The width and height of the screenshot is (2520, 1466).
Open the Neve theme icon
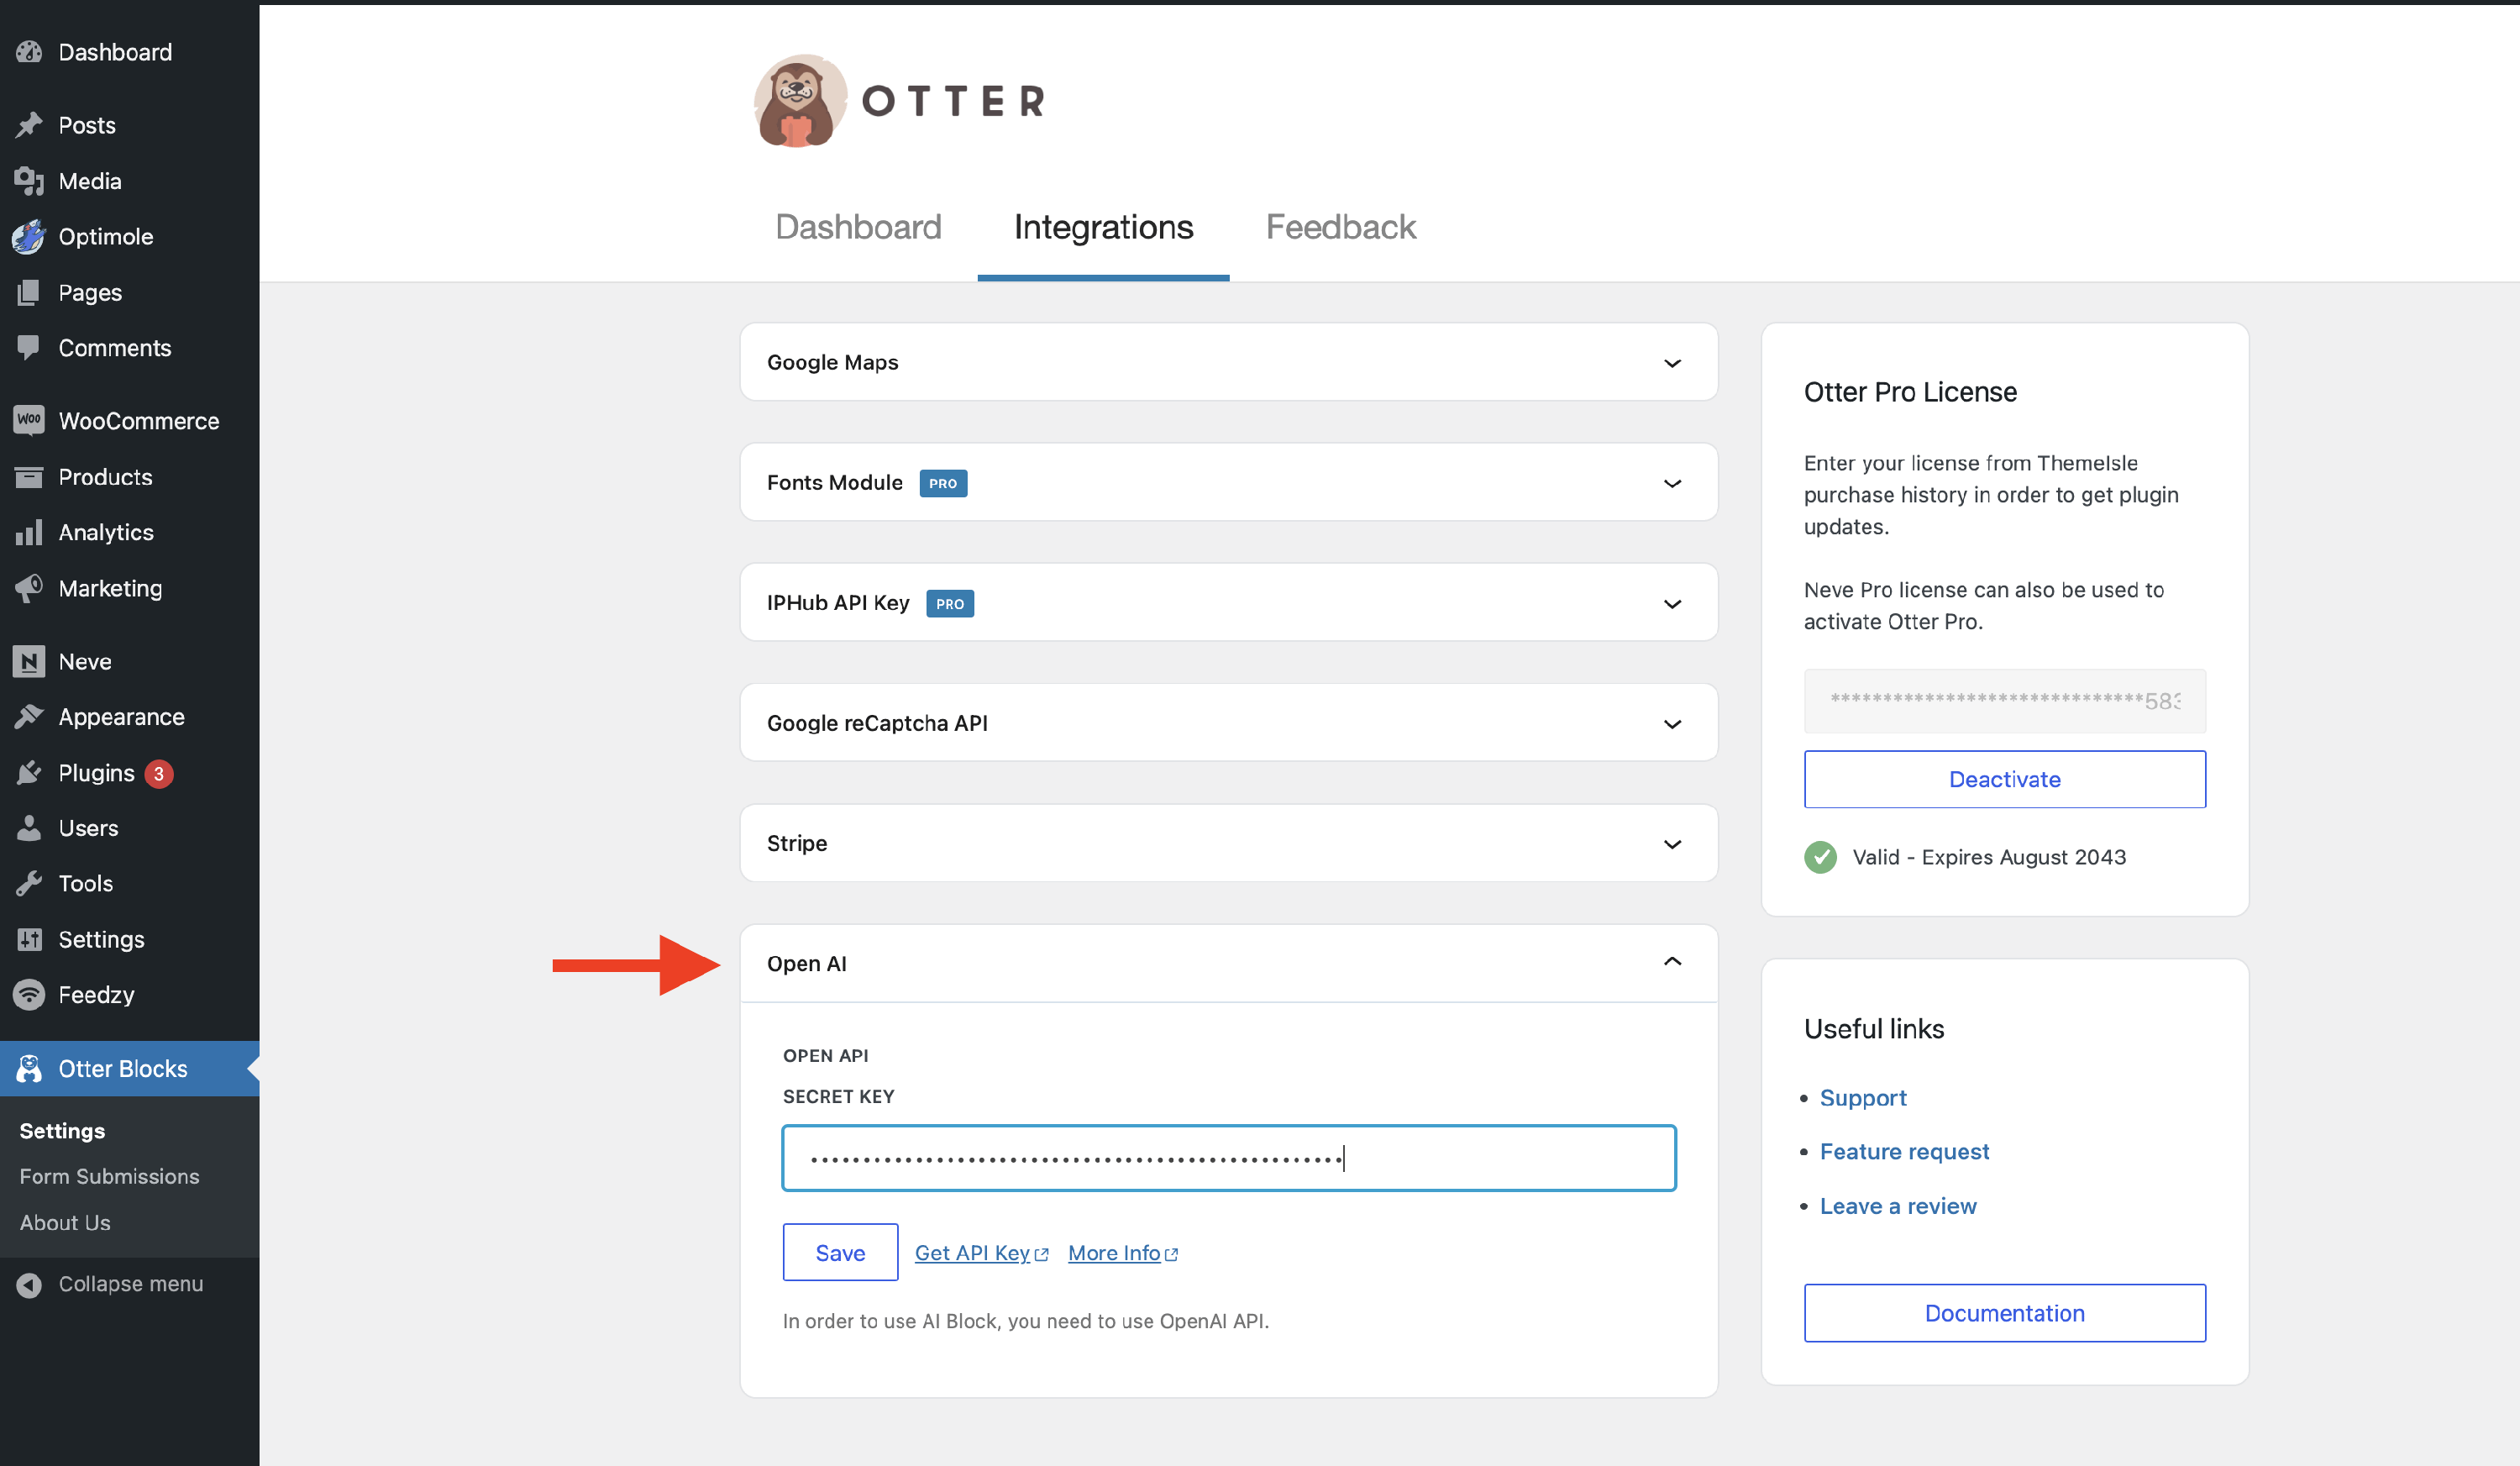coord(29,661)
